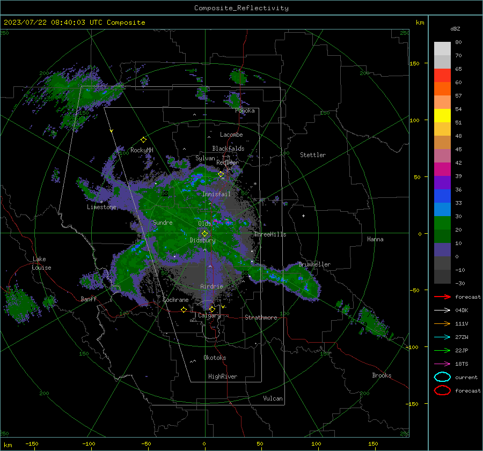Click the RedDeer map label
Viewport: 483px width, 451px height.
tap(228, 162)
